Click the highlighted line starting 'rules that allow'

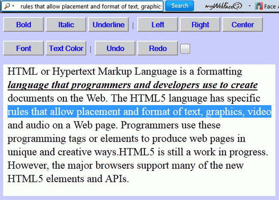(139, 112)
